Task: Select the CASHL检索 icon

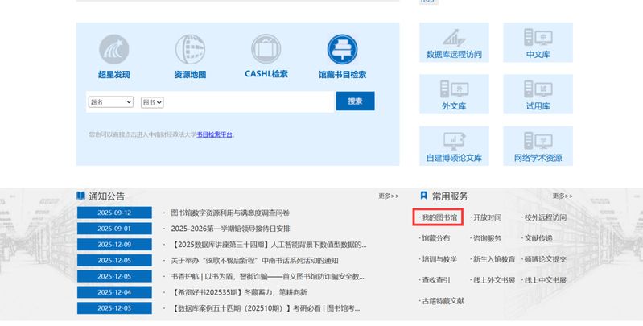Action: click(266, 50)
